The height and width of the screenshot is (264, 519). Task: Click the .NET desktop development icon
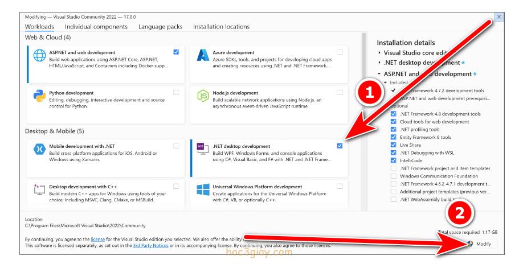tap(202, 148)
